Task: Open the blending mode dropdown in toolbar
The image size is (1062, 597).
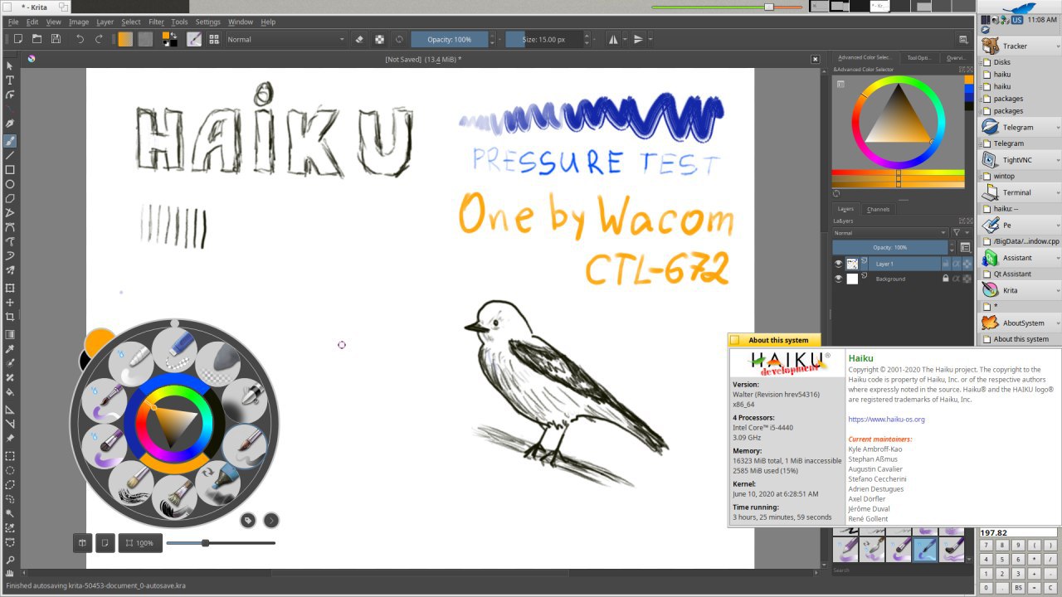Action: tap(285, 39)
